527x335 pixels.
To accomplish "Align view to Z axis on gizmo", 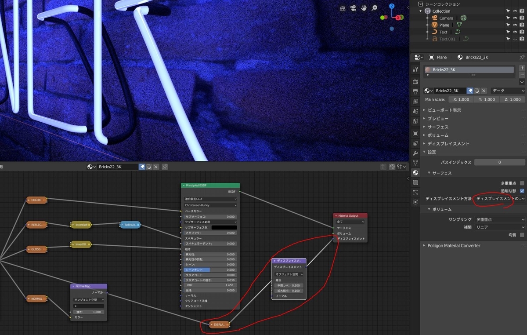I will pyautogui.click(x=392, y=6).
